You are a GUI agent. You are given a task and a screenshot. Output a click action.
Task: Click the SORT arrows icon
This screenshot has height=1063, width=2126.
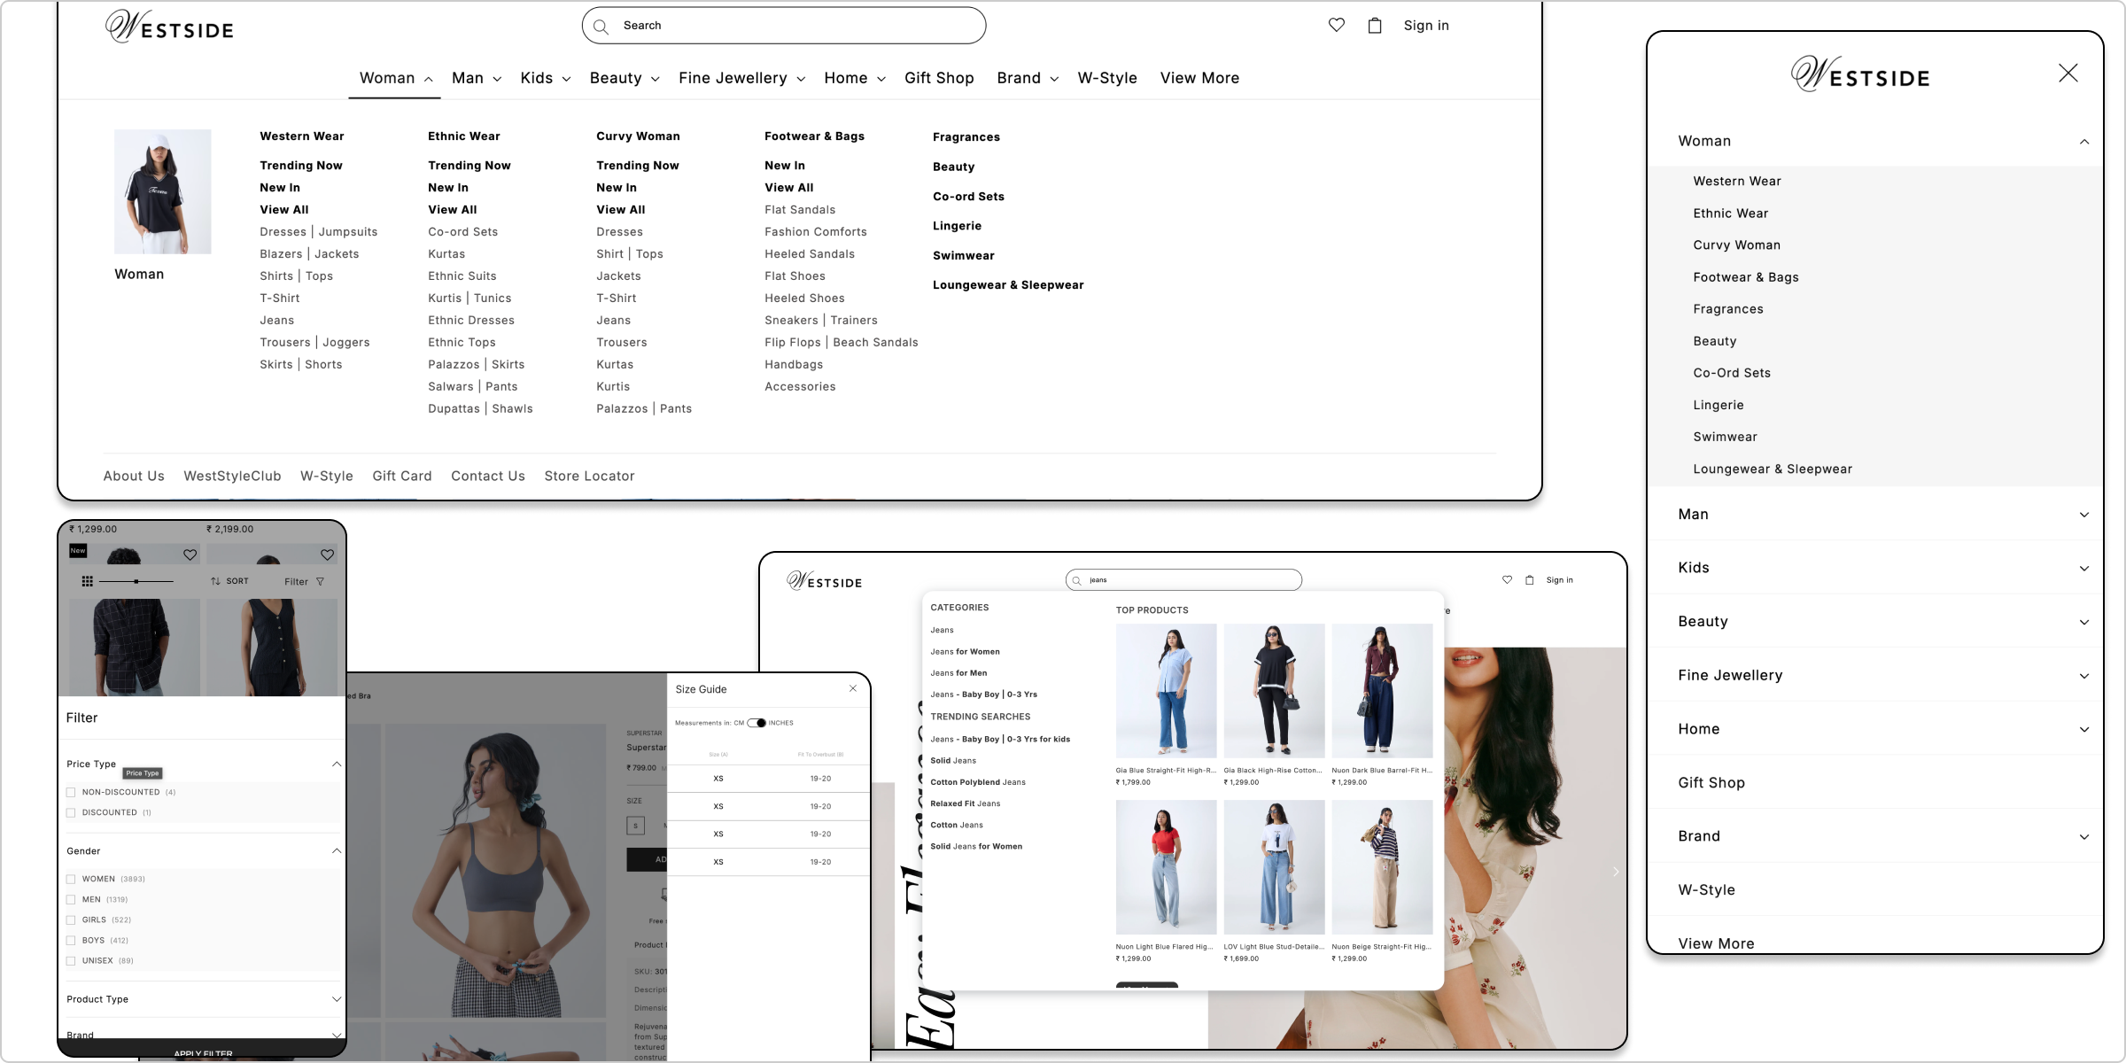(215, 582)
